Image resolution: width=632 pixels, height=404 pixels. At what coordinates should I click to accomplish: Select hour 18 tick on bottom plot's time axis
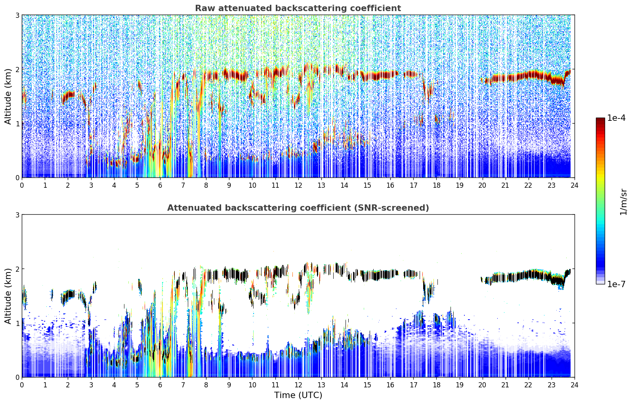(436, 385)
